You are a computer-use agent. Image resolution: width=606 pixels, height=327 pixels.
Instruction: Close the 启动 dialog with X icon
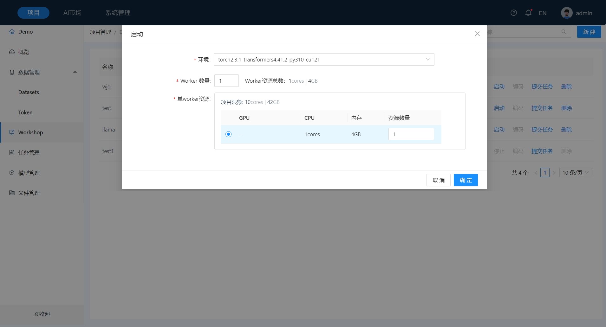477,34
